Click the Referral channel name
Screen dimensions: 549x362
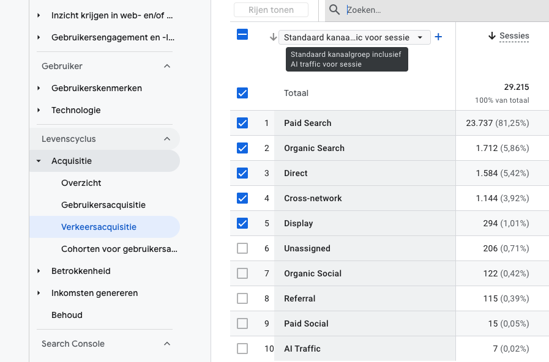point(300,298)
